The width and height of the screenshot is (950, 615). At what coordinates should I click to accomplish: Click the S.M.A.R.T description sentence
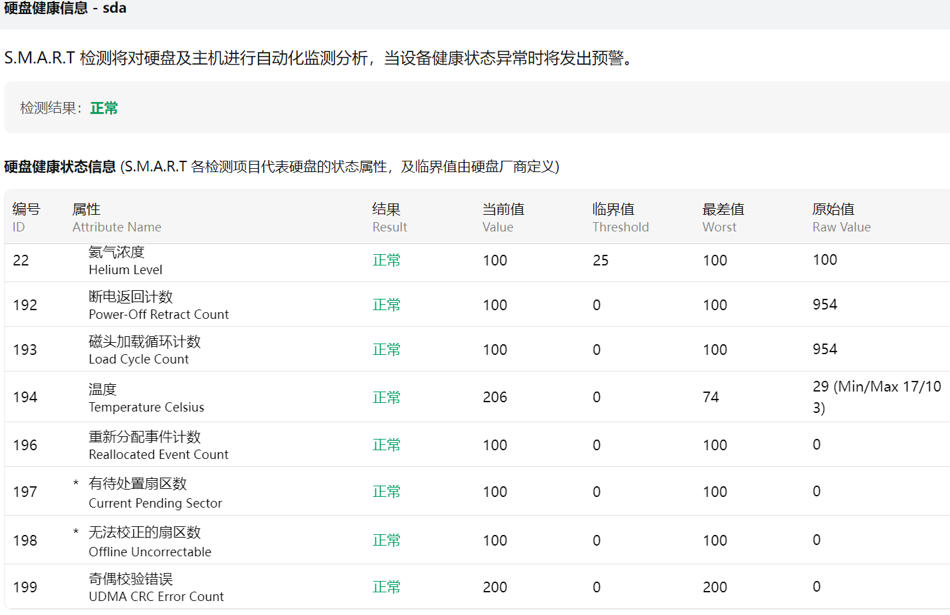coord(319,59)
